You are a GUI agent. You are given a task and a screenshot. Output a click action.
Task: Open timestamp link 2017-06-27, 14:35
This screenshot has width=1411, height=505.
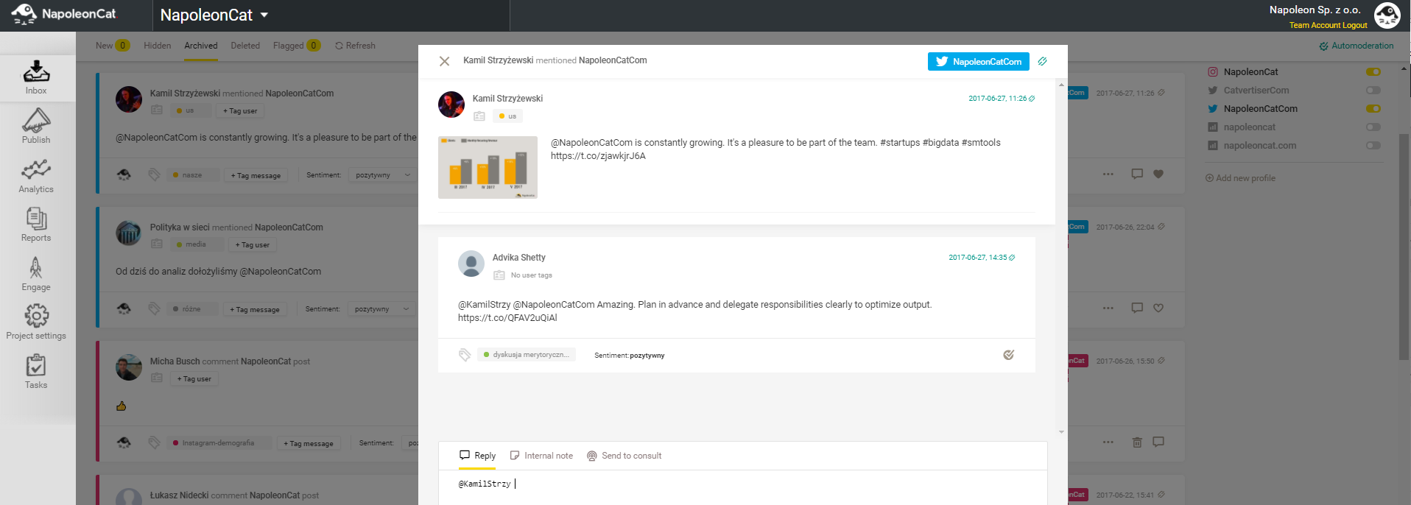pyautogui.click(x=981, y=258)
